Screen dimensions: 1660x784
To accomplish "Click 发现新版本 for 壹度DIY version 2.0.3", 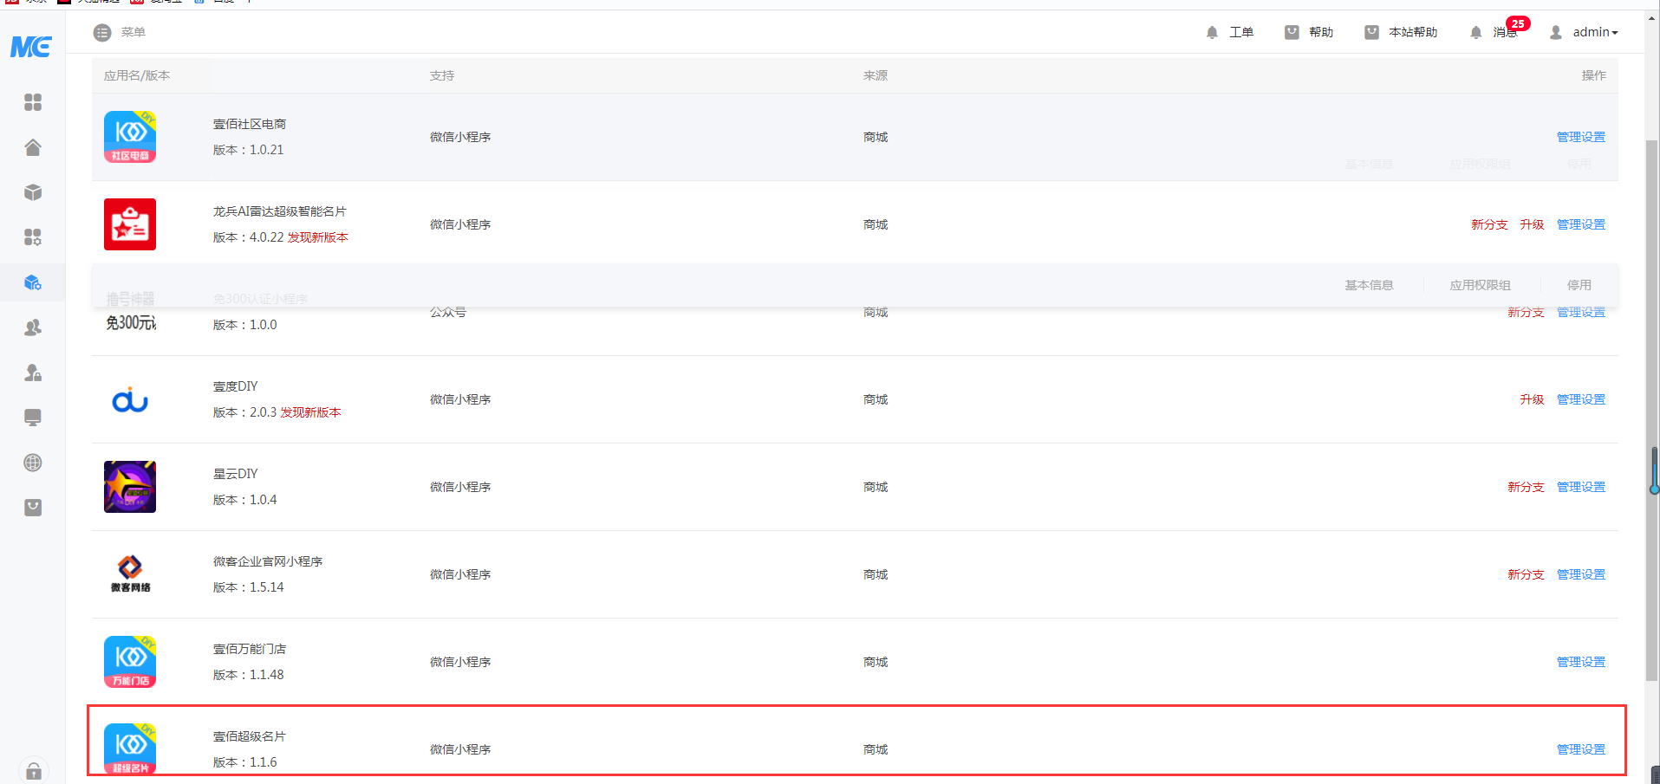I will [310, 412].
